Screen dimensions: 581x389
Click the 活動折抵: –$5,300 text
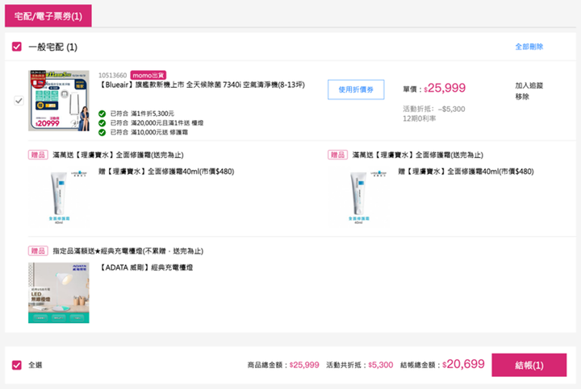[434, 109]
